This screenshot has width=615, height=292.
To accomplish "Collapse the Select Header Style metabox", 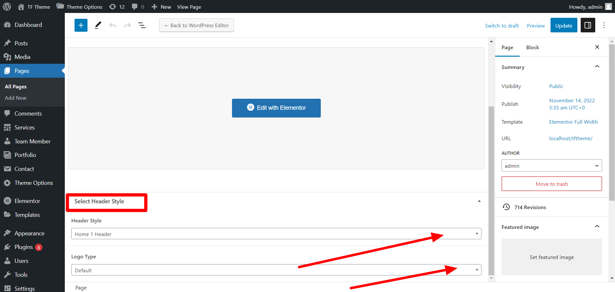I will [x=479, y=201].
